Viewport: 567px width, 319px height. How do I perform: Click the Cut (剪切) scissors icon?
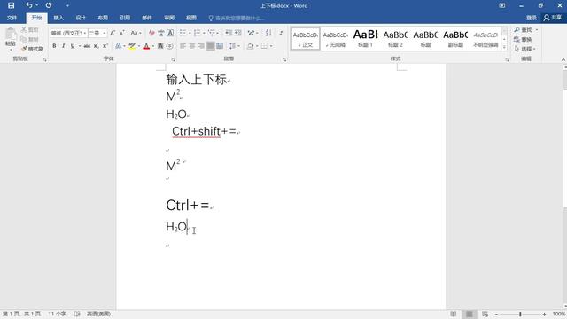(24, 29)
